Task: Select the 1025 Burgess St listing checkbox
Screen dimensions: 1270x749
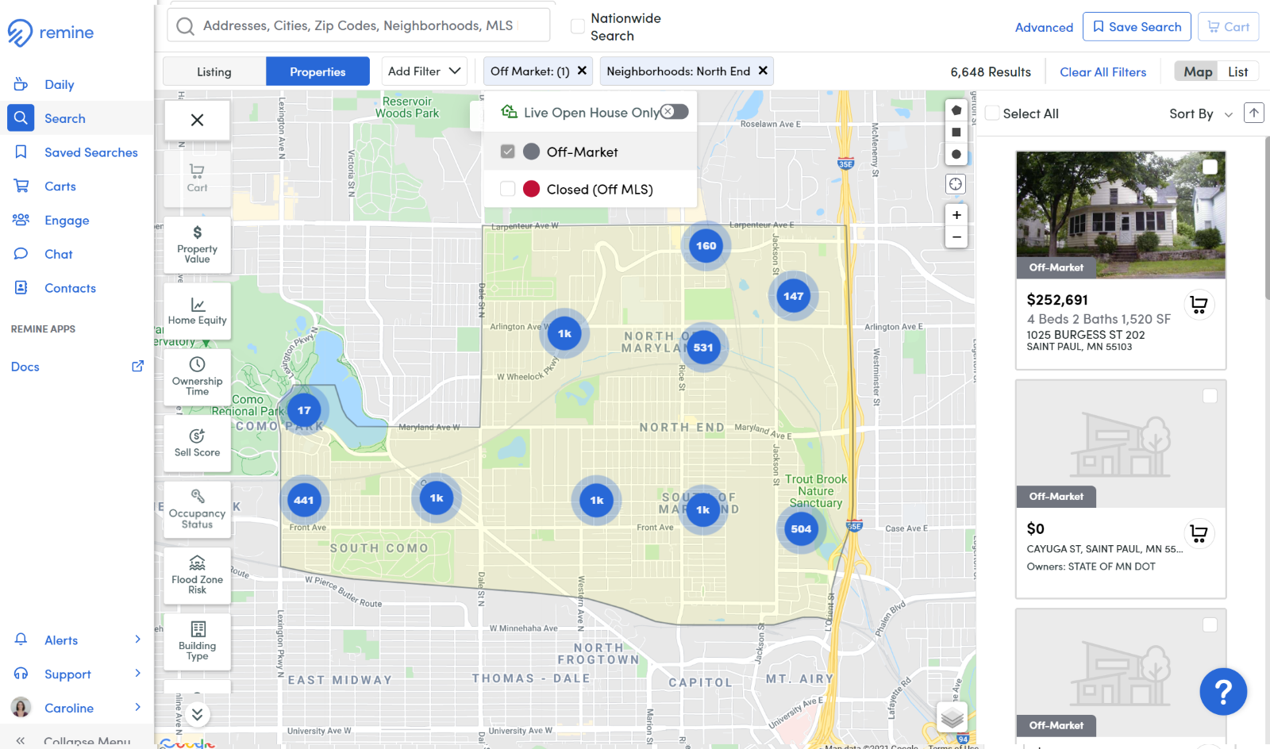Action: (1210, 167)
